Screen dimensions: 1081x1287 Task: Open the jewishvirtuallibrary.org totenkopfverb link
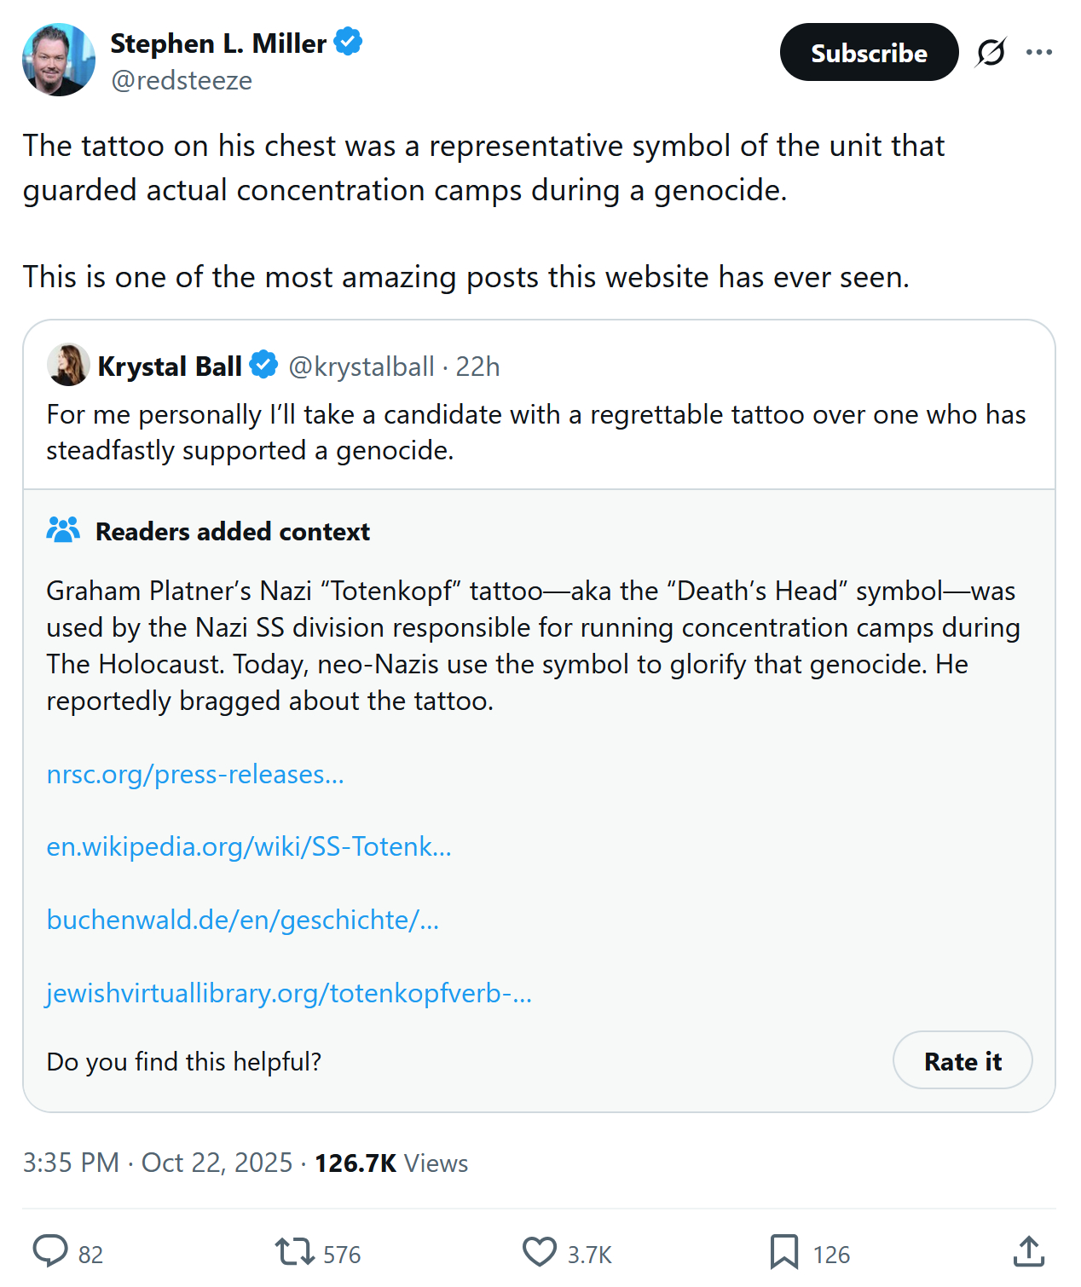pos(289,993)
